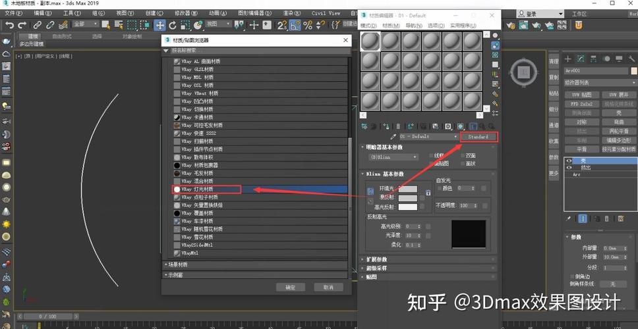Select the Link tool in main toolbar
The image size is (638, 329).
[x=37, y=25]
